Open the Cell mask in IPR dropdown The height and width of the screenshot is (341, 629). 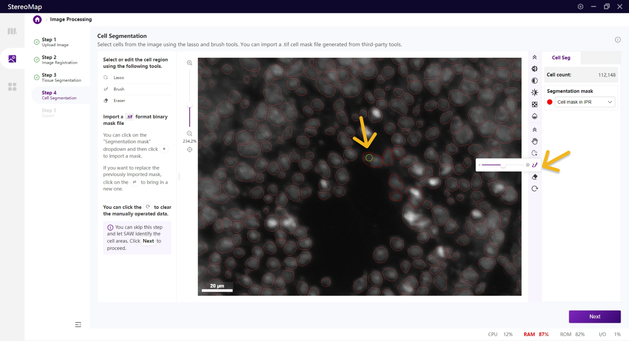point(584,102)
